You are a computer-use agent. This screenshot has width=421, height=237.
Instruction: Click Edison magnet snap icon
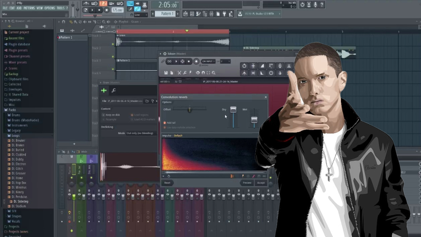[203, 73]
